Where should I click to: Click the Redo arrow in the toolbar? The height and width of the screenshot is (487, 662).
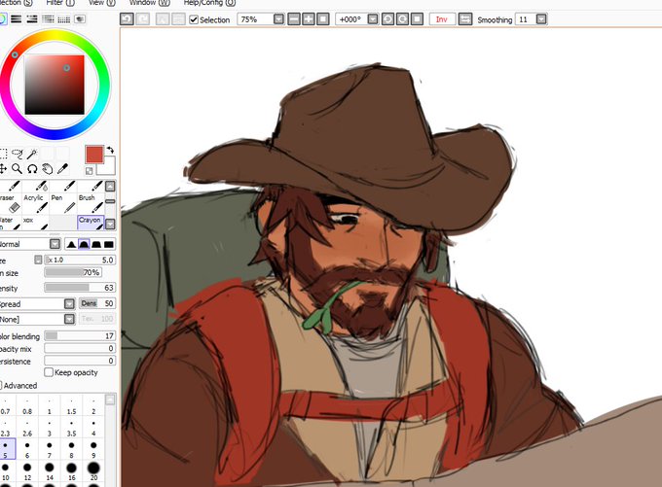tap(143, 19)
